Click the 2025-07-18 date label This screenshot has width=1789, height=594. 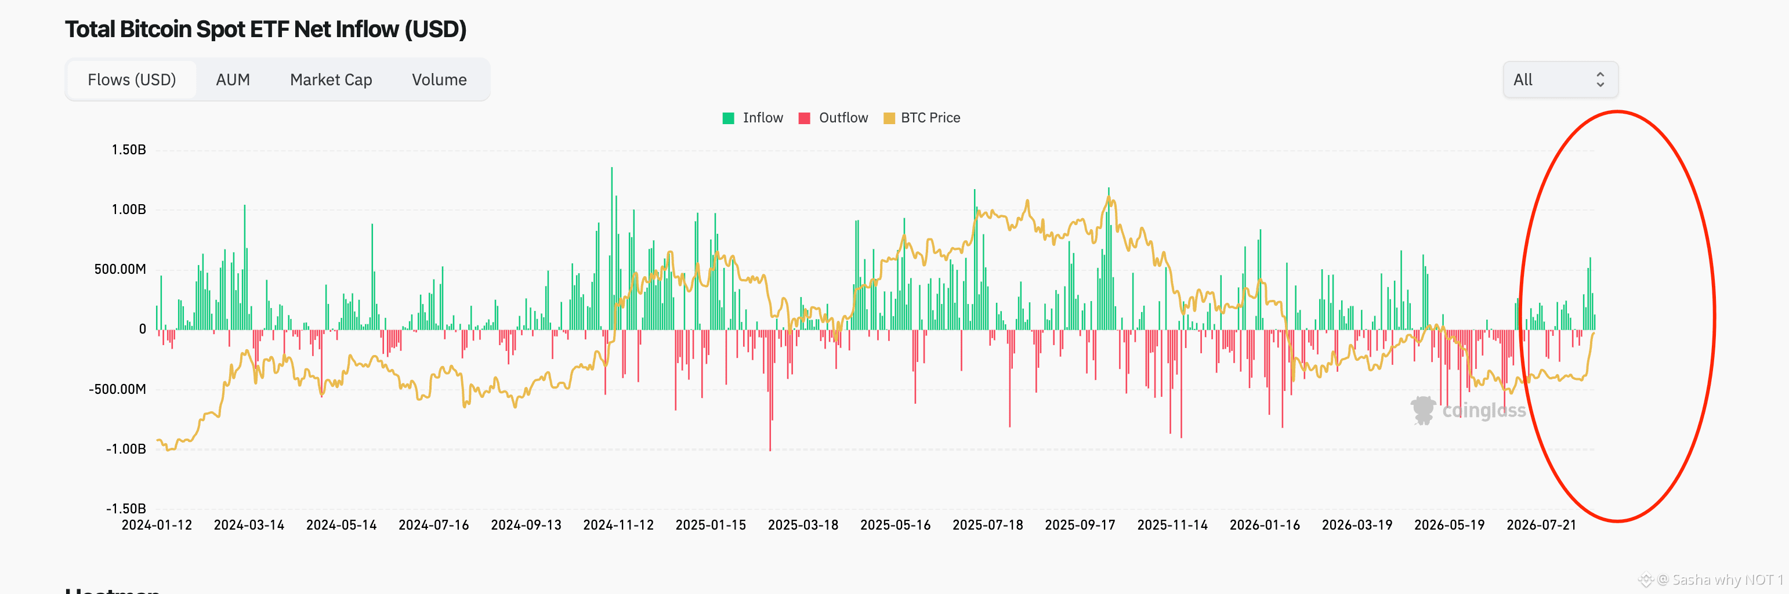988,525
